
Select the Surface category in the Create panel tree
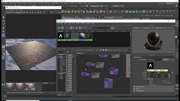pos(62,58)
